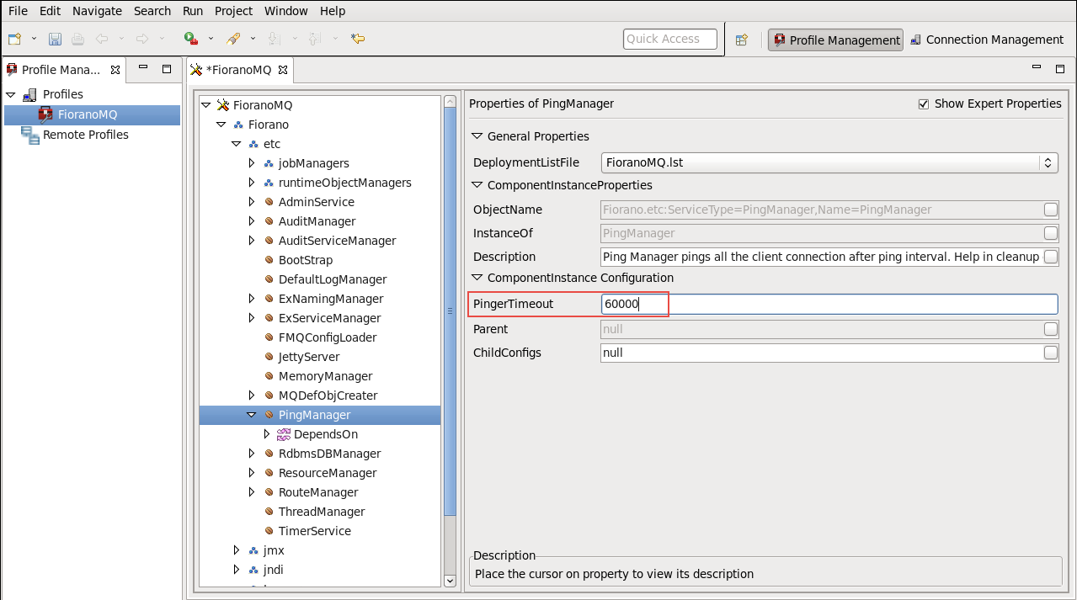Viewport: 1077px width, 600px height.
Task: Close the Profile Management view tab
Action: (x=115, y=70)
